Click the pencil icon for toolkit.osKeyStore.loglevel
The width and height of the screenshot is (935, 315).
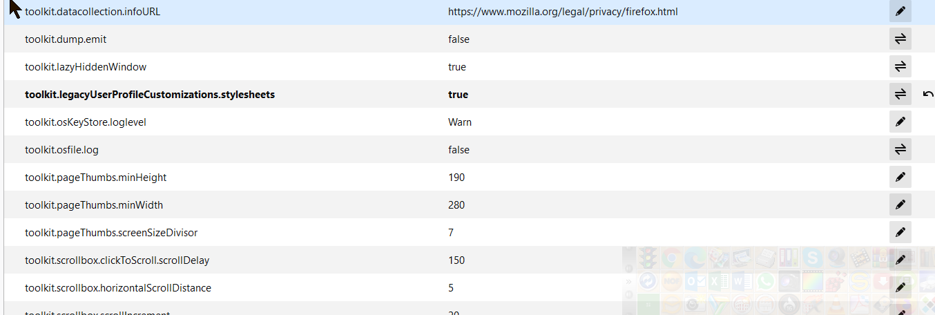point(900,122)
